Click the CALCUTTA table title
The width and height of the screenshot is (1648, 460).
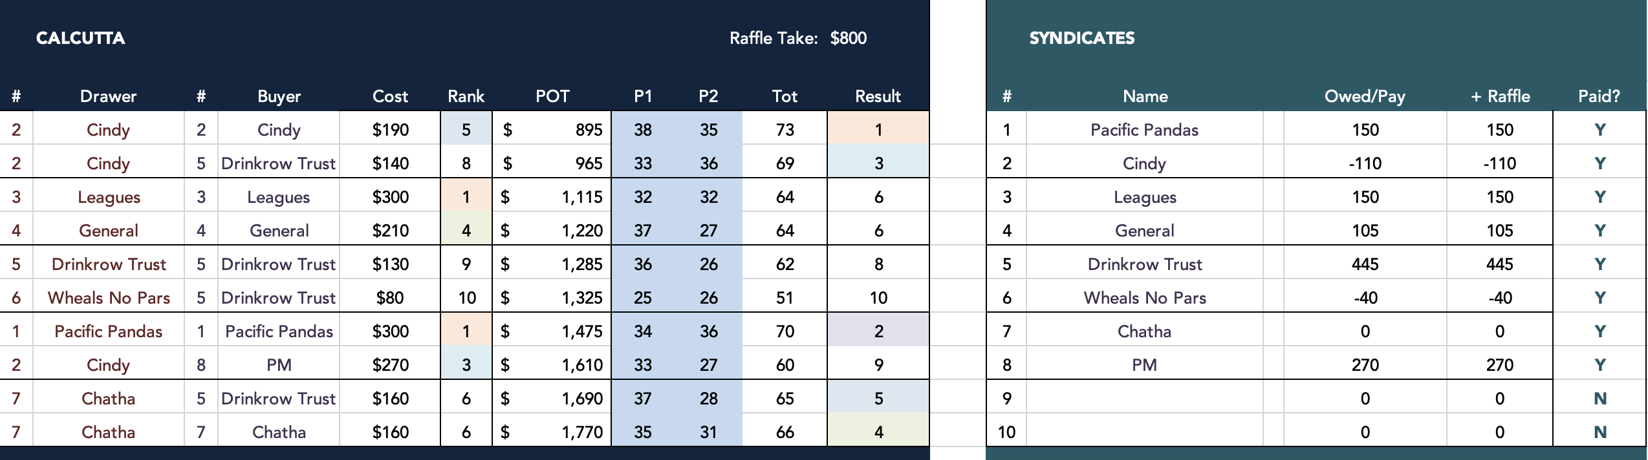[x=80, y=38]
